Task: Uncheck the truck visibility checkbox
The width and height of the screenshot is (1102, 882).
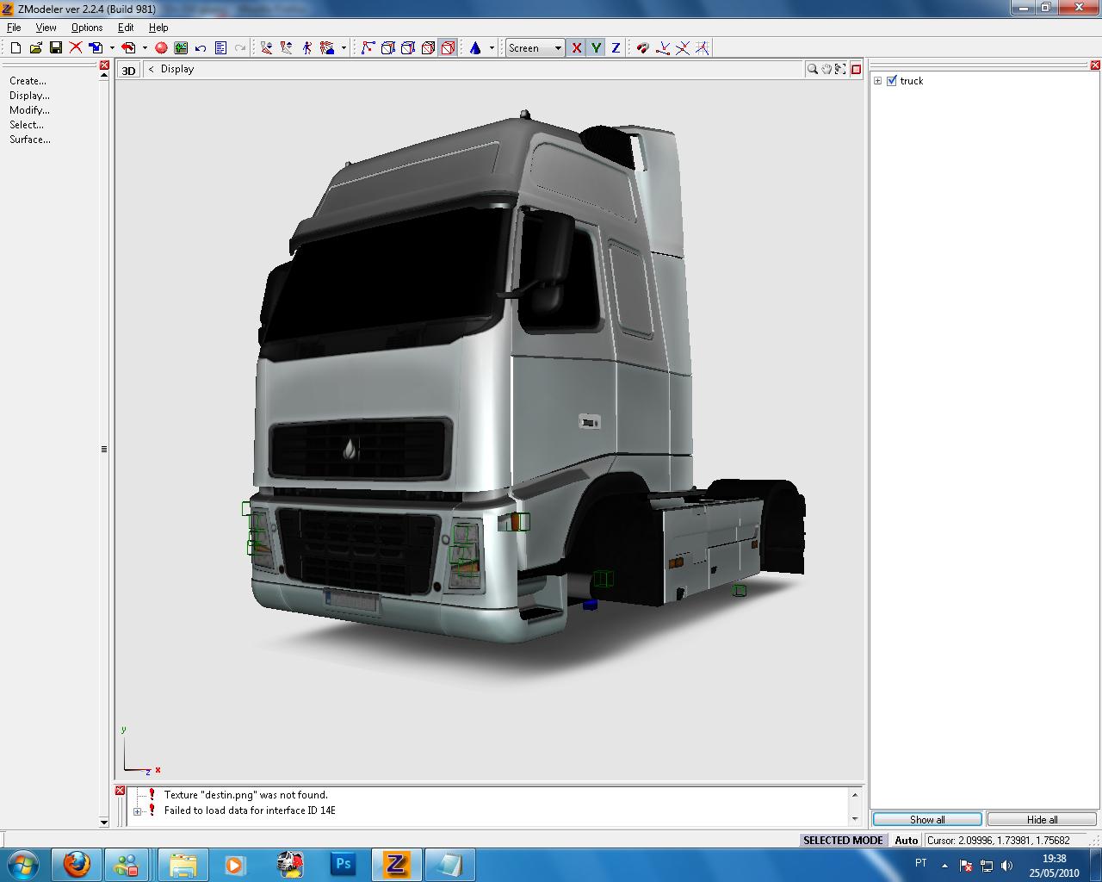Action: click(893, 80)
